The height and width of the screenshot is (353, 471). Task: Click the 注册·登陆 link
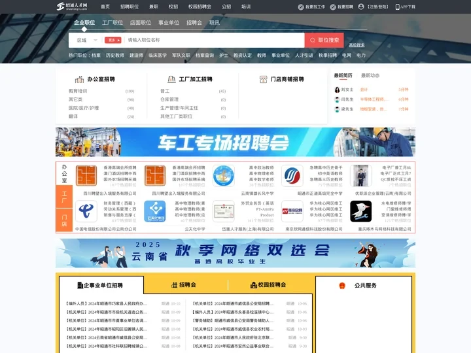(377, 7)
